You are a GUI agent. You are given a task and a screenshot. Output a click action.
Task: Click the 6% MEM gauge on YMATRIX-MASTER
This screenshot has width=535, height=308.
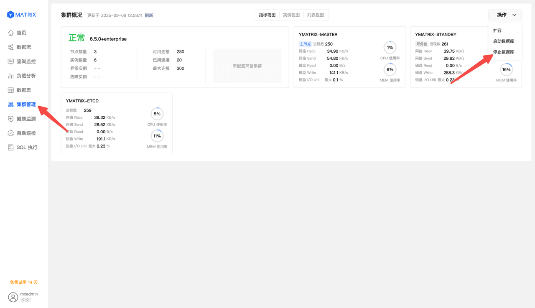pyautogui.click(x=390, y=70)
